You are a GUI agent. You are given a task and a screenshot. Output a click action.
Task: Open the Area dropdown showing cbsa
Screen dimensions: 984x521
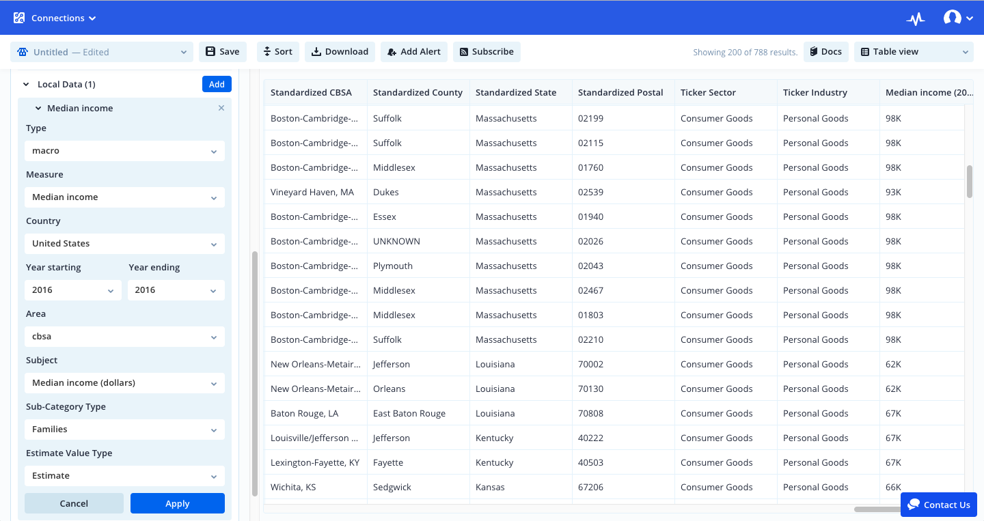tap(124, 337)
